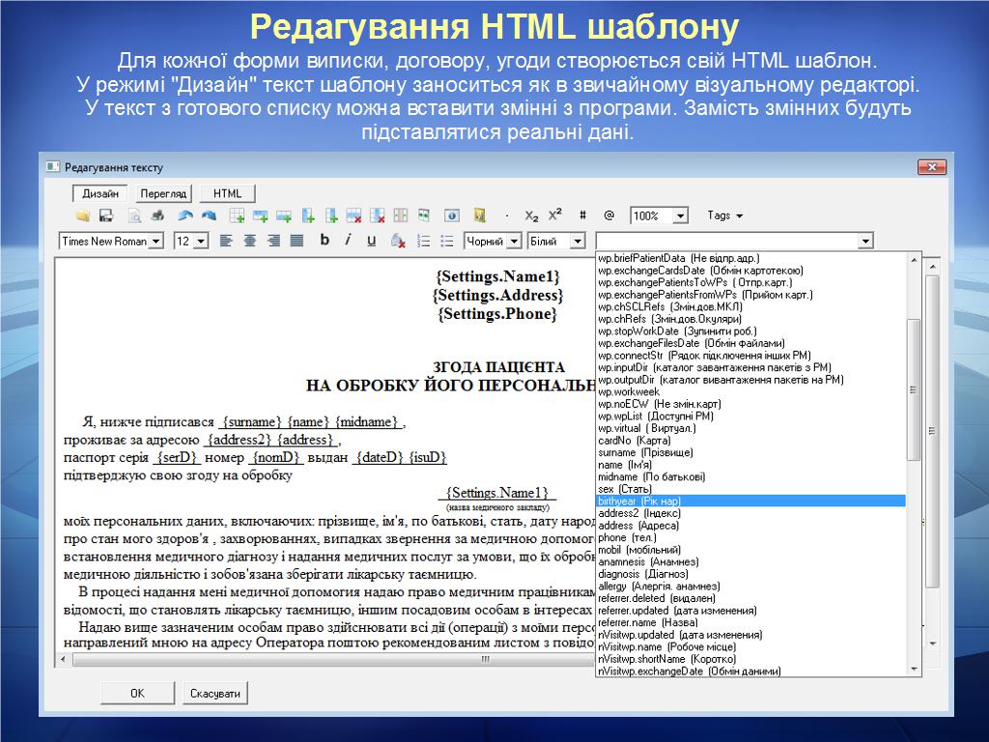Toggle bold formatting button
Screen dimensions: 989x742
tap(325, 240)
